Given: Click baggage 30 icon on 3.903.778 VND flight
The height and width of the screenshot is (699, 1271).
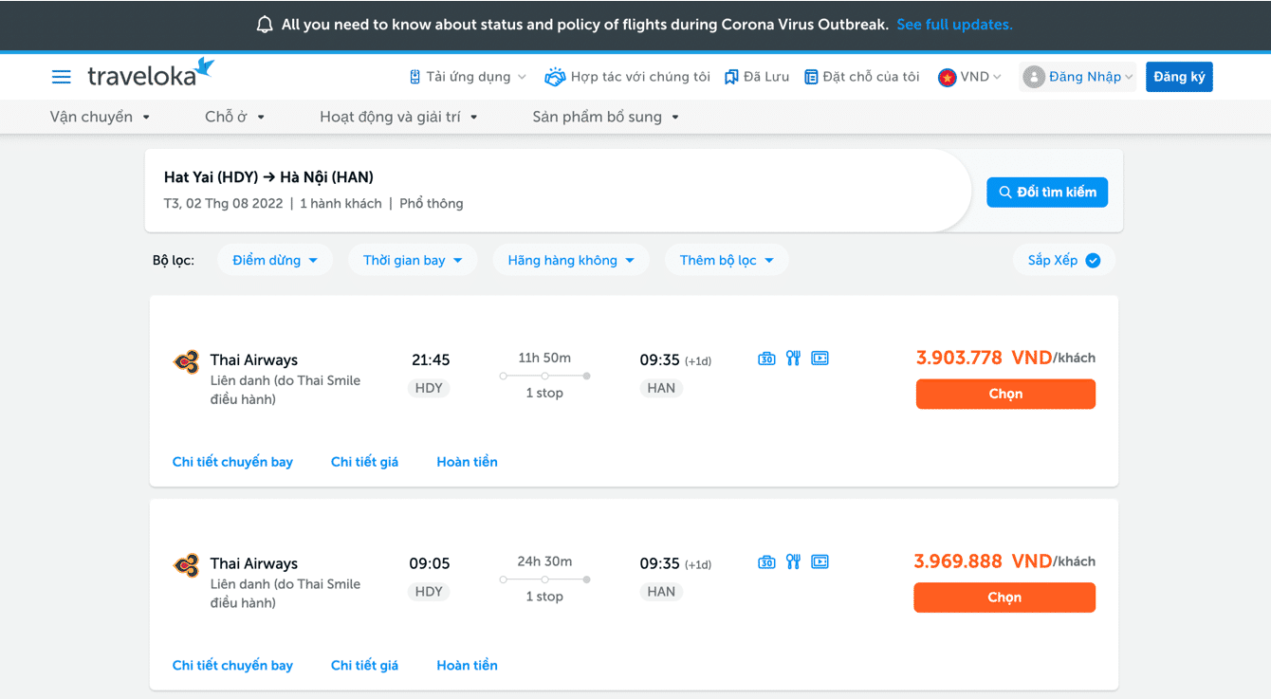Looking at the screenshot, I should pyautogui.click(x=766, y=359).
